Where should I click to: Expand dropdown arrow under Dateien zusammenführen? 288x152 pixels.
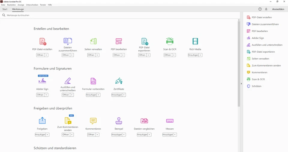[x=72, y=55]
